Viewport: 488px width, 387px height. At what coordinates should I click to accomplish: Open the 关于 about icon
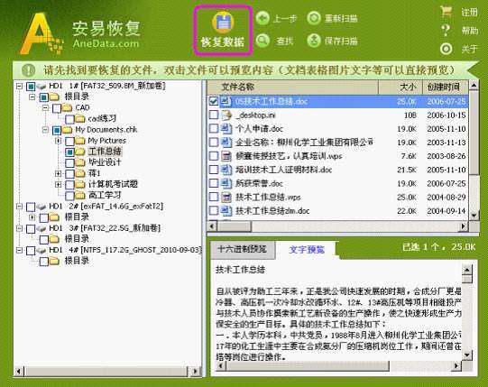pos(446,49)
